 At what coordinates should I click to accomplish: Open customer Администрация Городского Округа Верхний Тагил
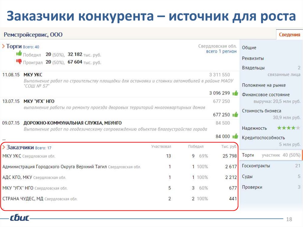coord(120,167)
